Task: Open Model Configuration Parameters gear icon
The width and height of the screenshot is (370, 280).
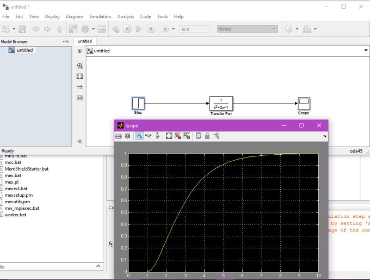Action: [x=85, y=29]
